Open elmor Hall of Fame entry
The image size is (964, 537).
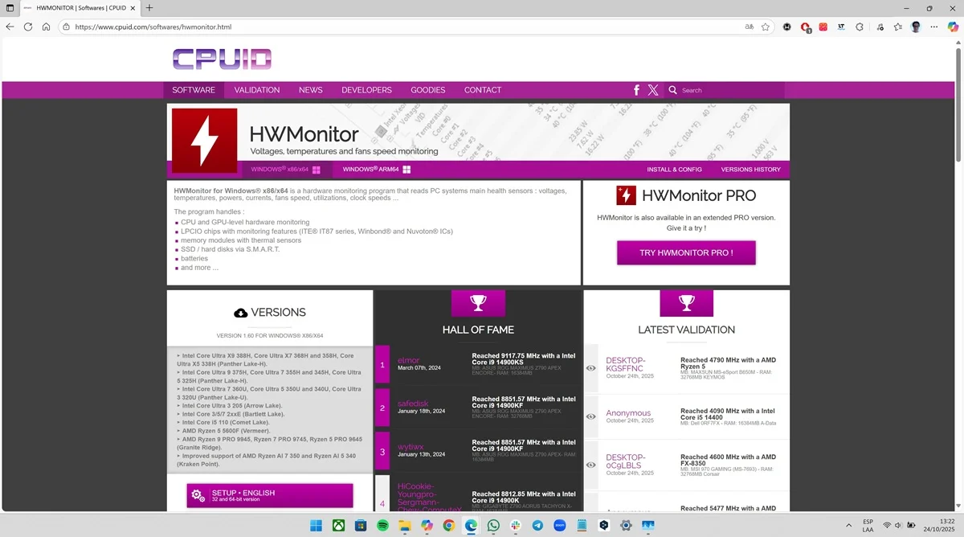coord(409,360)
